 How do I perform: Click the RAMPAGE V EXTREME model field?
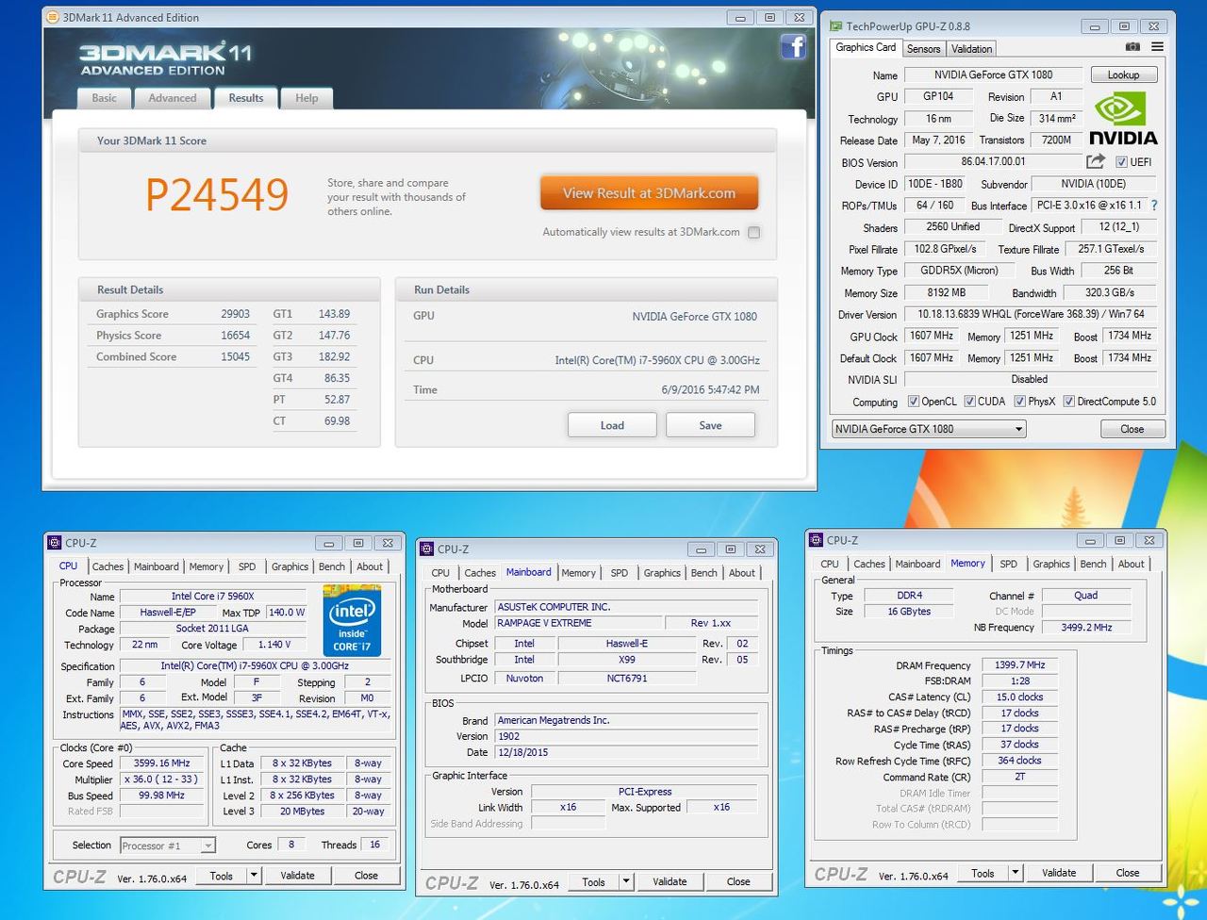point(578,623)
